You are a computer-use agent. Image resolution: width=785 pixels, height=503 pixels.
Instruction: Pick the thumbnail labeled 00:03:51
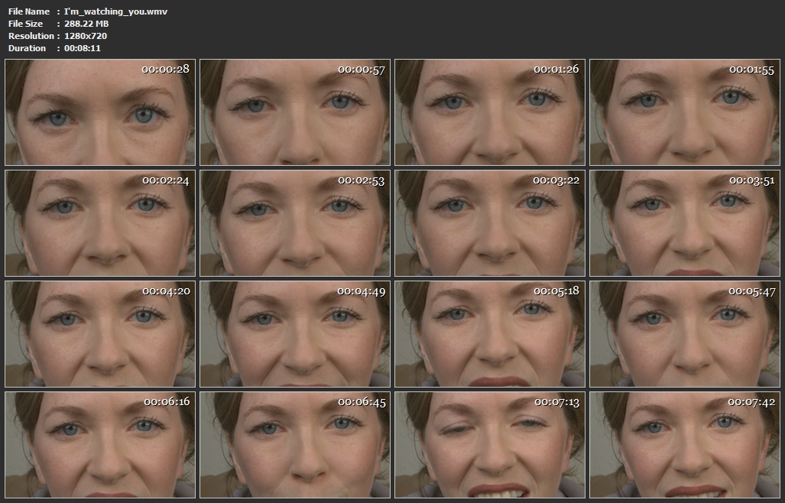685,223
